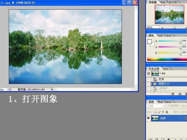The width and height of the screenshot is (187, 140).
Task: Click the red R value input field
Action: point(184,41)
